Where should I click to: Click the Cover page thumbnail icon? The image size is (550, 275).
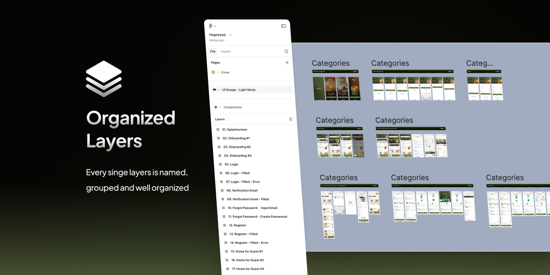pos(213,72)
